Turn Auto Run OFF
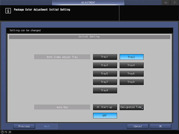 pyautogui.click(x=105, y=116)
